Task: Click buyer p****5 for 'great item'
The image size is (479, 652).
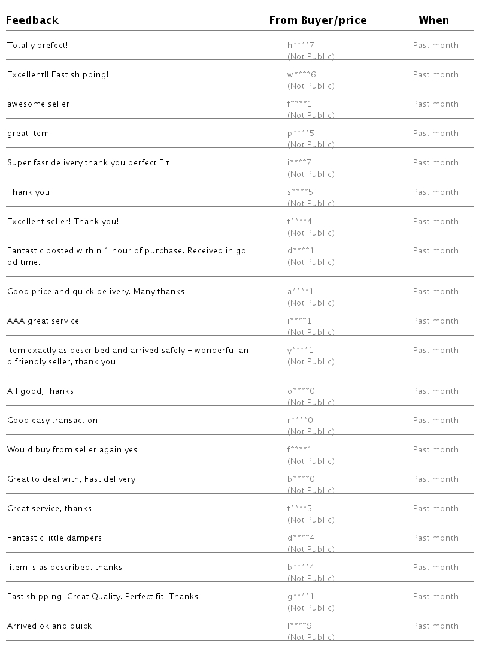Action: pyautogui.click(x=301, y=134)
